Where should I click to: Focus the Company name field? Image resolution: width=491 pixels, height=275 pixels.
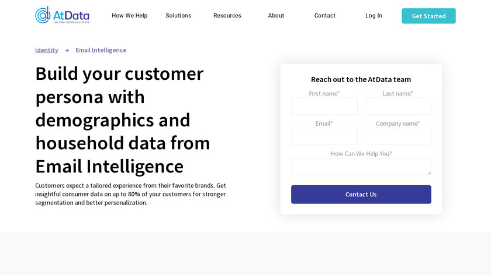[397, 137]
